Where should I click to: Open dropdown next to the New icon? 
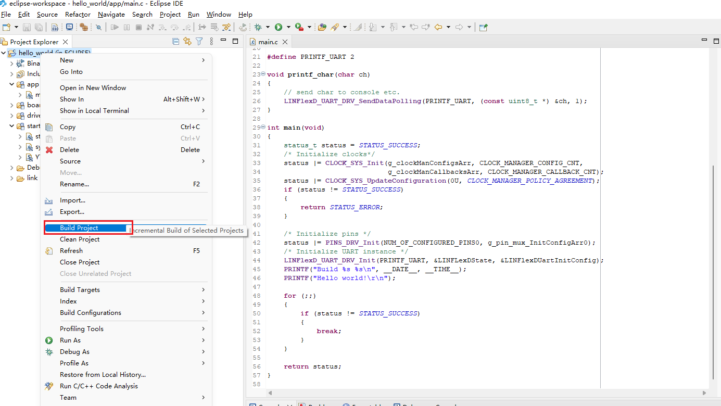(16, 27)
